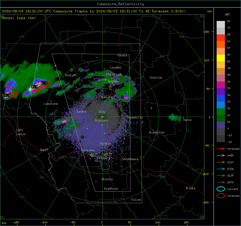Select the magenta swatch between 42 and 39 dBZ

221,85
